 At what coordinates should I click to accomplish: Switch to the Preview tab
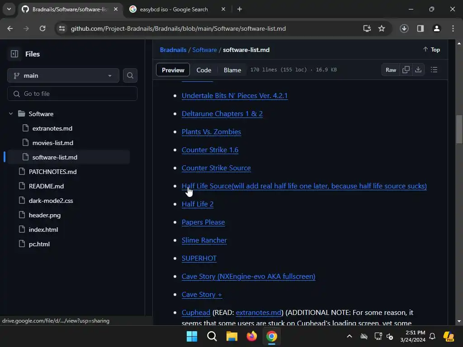click(x=173, y=70)
